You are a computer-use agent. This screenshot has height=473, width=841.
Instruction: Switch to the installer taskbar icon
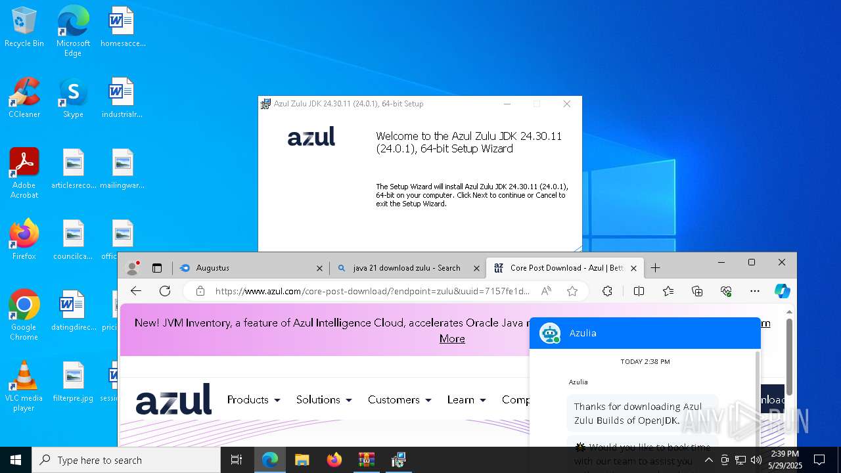(x=398, y=460)
